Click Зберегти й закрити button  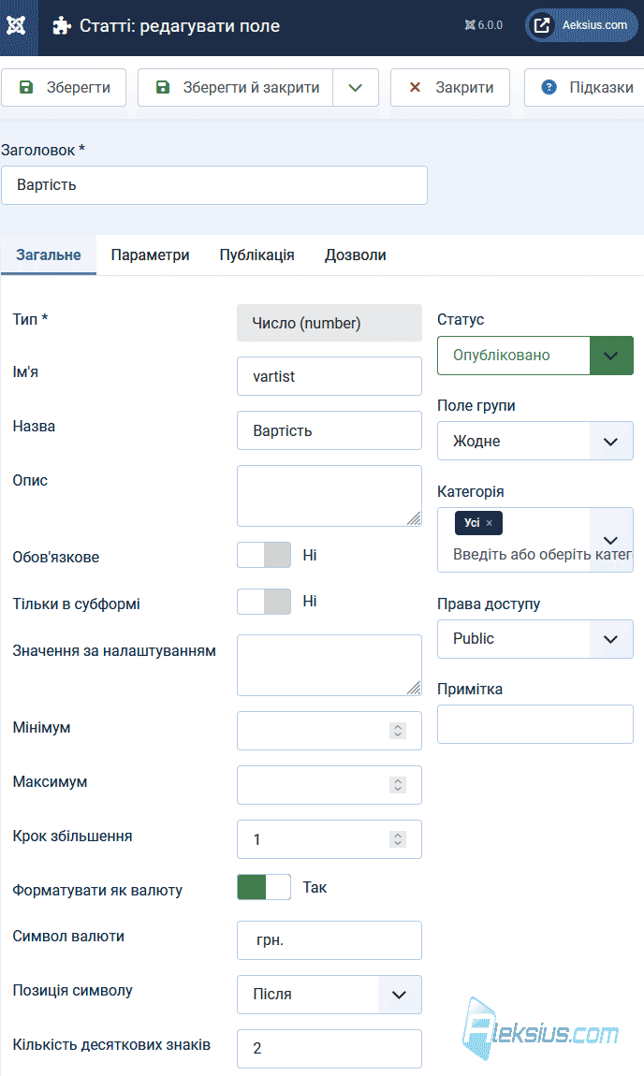236,87
